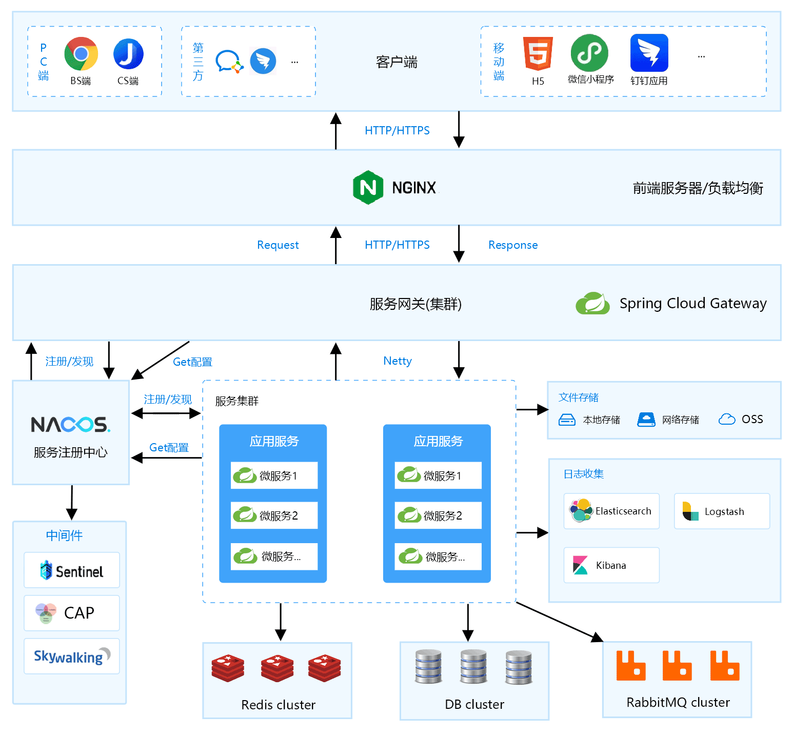793x736 pixels.
Task: Click the square blue DingTalk app icon
Action: click(649, 53)
